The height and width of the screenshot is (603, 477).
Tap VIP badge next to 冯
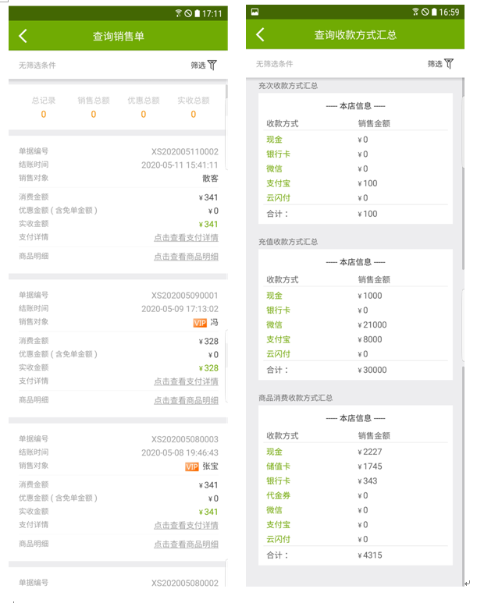coord(200,323)
